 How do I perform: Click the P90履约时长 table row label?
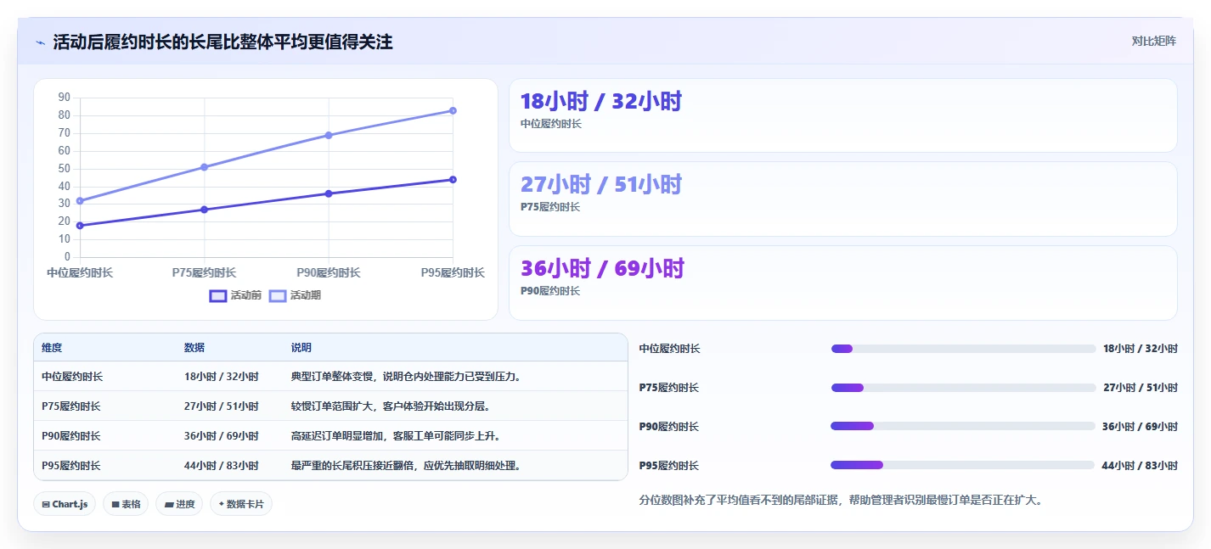coord(71,436)
